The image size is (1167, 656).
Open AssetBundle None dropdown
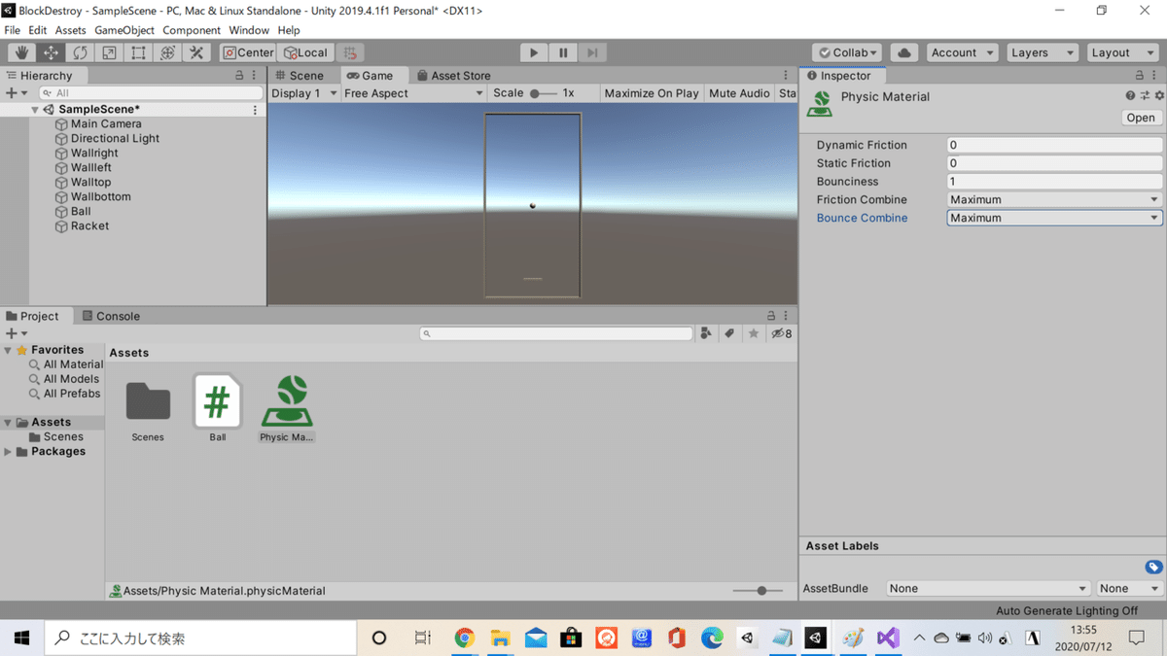pyautogui.click(x=988, y=588)
